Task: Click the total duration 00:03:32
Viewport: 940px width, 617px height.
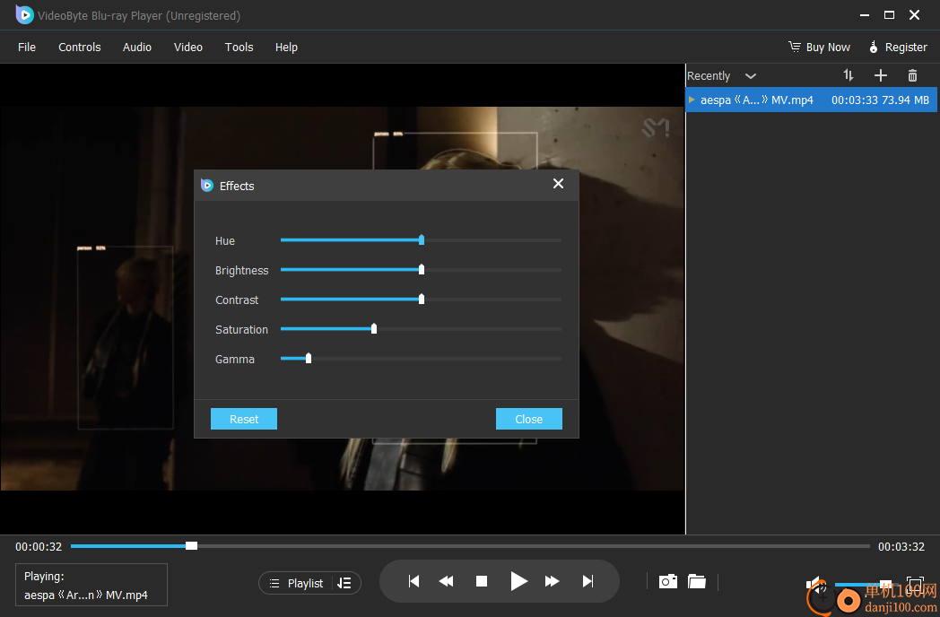Action: [901, 547]
